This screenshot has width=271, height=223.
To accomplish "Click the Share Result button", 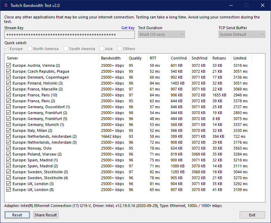I will tap(46, 215).
